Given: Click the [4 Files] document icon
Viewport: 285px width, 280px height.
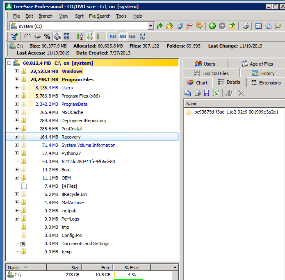Looking at the screenshot, I should point(24,186).
